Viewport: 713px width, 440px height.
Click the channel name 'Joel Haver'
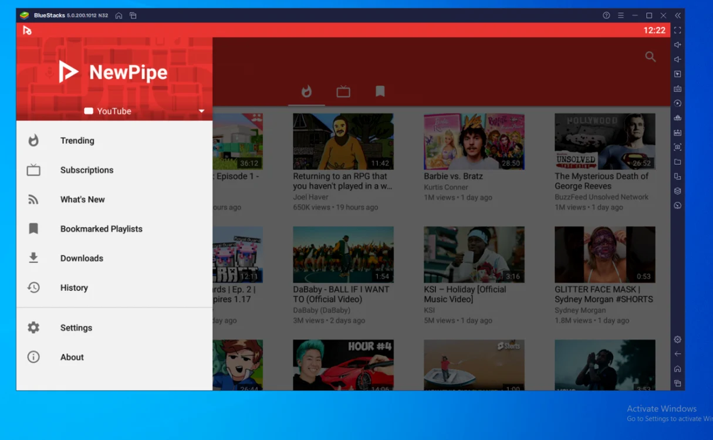click(311, 197)
